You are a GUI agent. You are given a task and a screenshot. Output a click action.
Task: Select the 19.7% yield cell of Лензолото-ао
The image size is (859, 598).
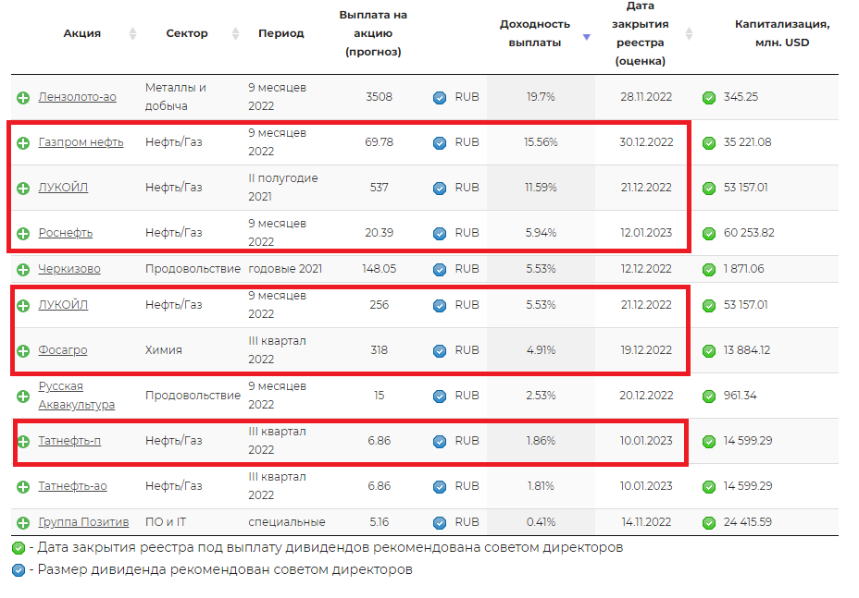pos(542,98)
